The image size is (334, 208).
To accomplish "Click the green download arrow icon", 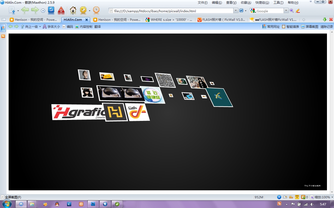I will [325, 19].
